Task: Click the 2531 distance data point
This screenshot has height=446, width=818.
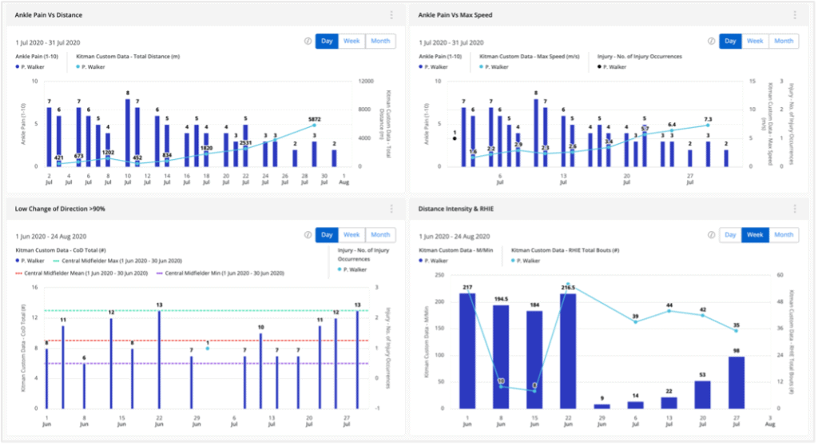Action: (246, 149)
